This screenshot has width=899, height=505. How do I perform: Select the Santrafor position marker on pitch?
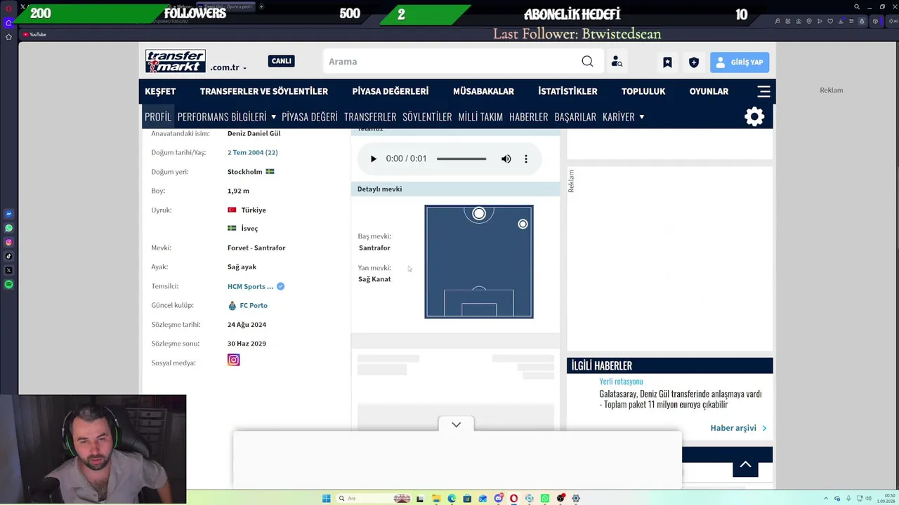coord(479,214)
